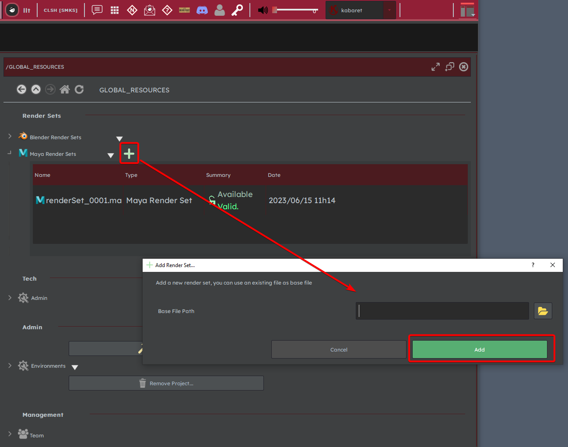Go to the Home page icon
Screen dimensions: 568x447
[x=65, y=89]
